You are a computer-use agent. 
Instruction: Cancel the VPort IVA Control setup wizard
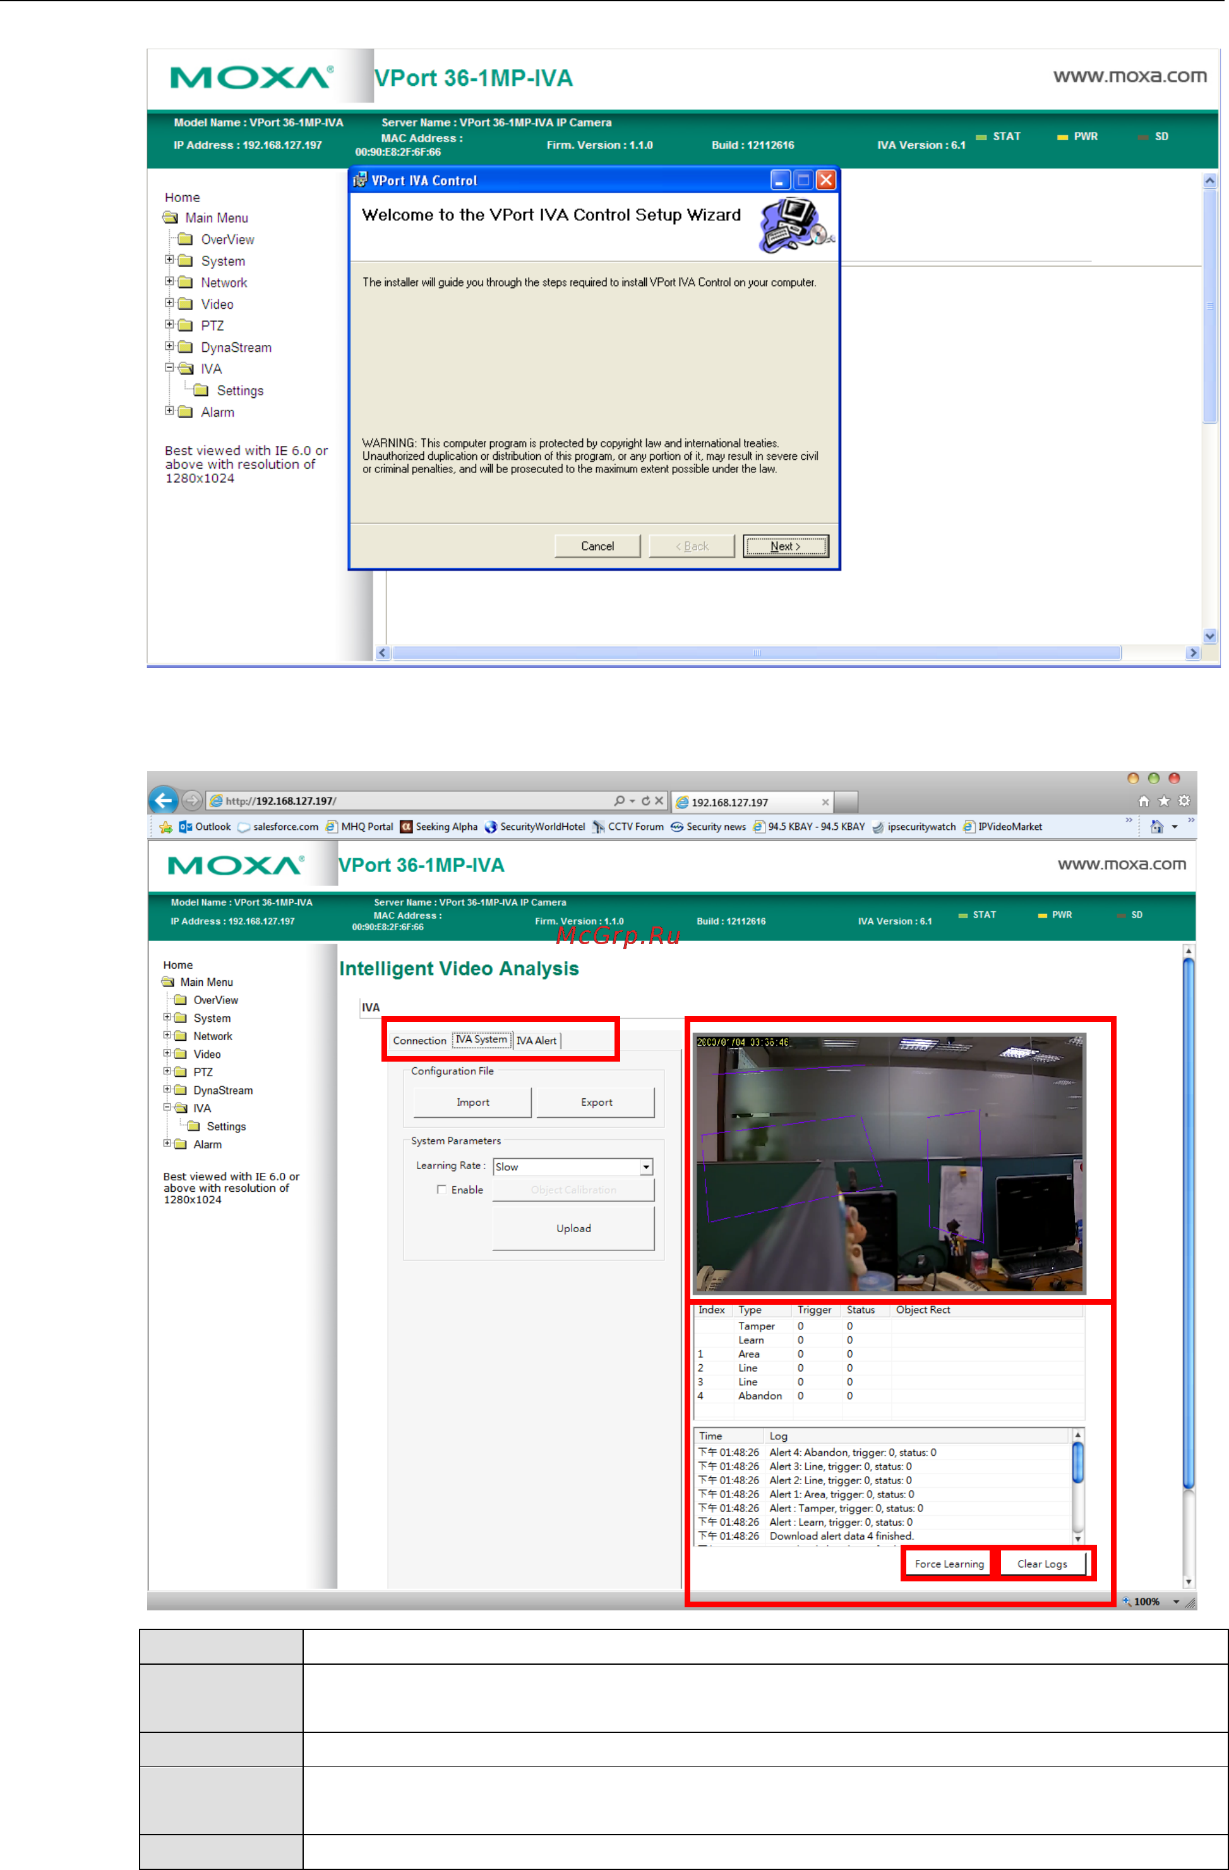(597, 546)
